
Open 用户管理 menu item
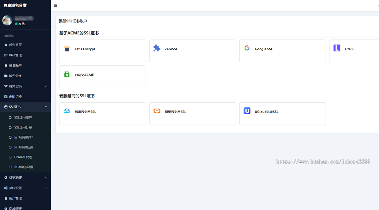tap(25, 198)
